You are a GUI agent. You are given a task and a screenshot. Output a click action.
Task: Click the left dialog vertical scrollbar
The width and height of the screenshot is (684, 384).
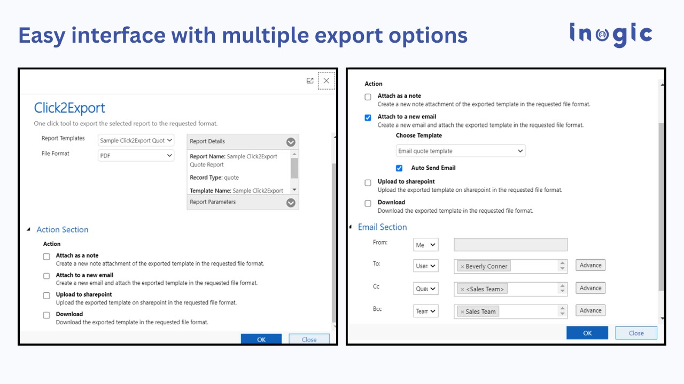(x=334, y=243)
